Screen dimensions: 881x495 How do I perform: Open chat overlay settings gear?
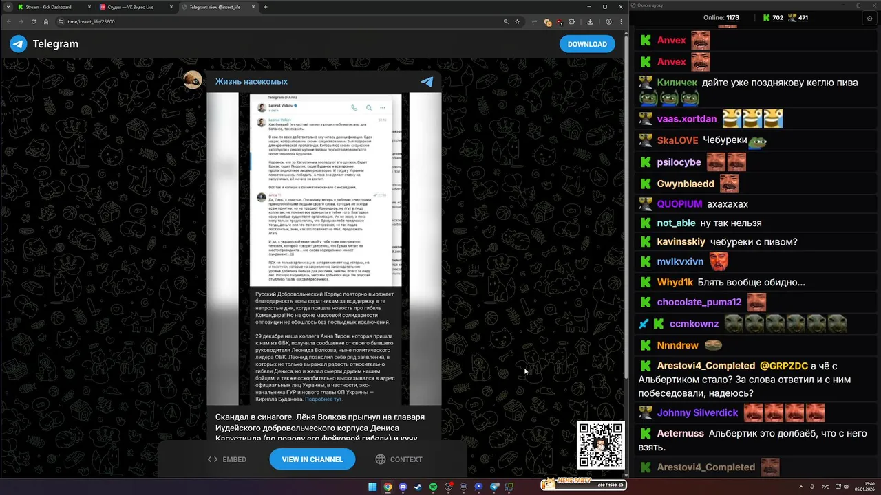tap(869, 18)
